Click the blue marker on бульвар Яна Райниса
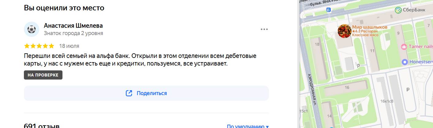 (329, 10)
